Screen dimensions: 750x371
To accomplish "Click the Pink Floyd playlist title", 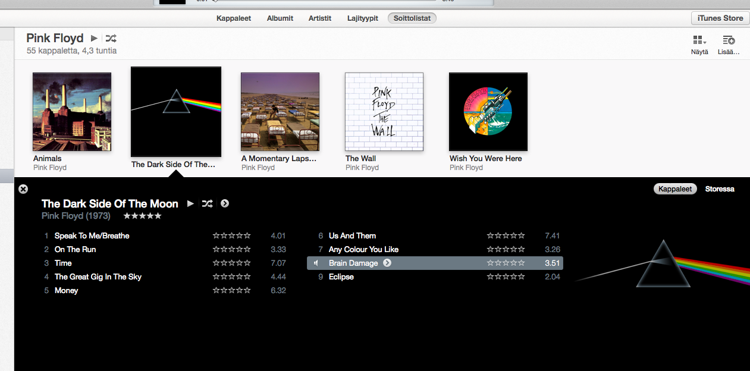I will click(x=55, y=38).
